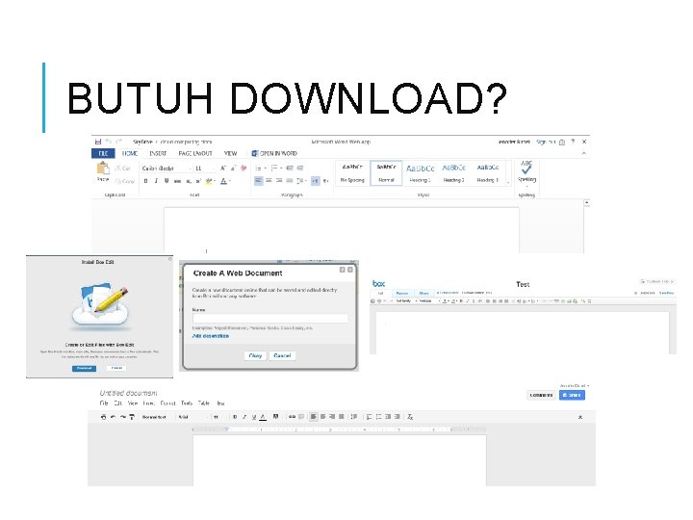Click the blue Share button

pyautogui.click(x=572, y=395)
